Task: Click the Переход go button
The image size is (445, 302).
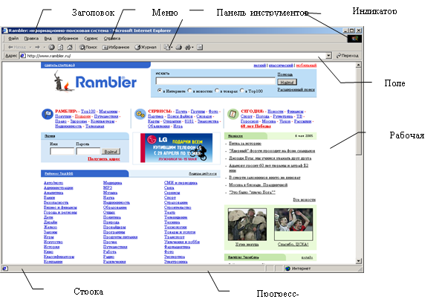Action: click(x=348, y=56)
